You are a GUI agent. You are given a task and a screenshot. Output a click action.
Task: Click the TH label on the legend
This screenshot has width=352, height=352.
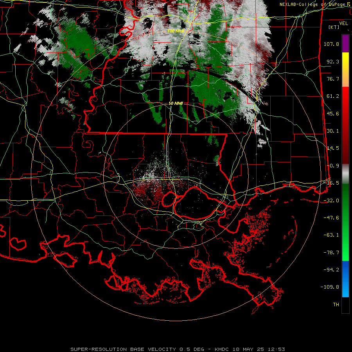[336, 304]
